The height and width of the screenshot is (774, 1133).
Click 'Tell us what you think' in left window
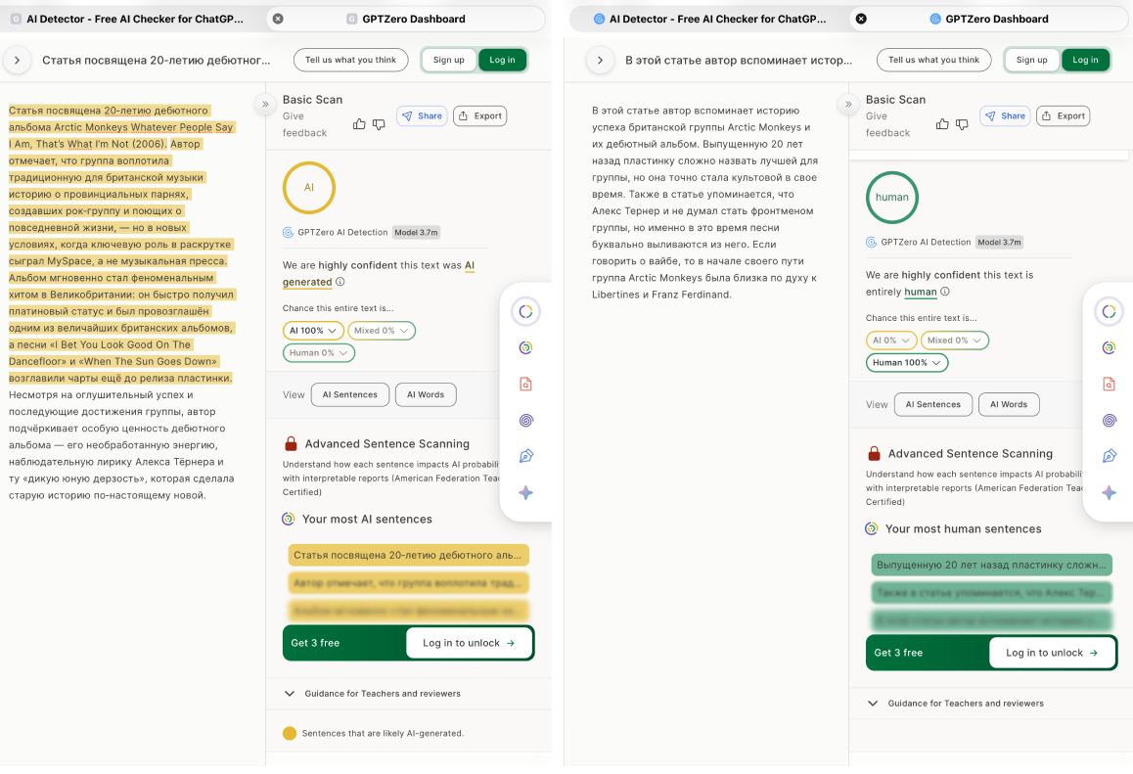[350, 60]
